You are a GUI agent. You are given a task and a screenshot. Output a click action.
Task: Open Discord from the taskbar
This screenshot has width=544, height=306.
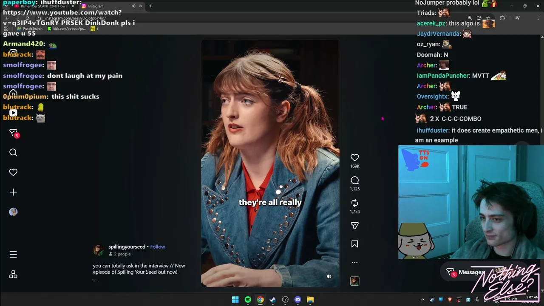point(297,300)
